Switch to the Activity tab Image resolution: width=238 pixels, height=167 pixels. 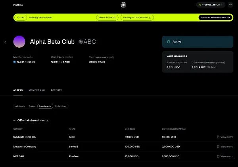click(56, 90)
